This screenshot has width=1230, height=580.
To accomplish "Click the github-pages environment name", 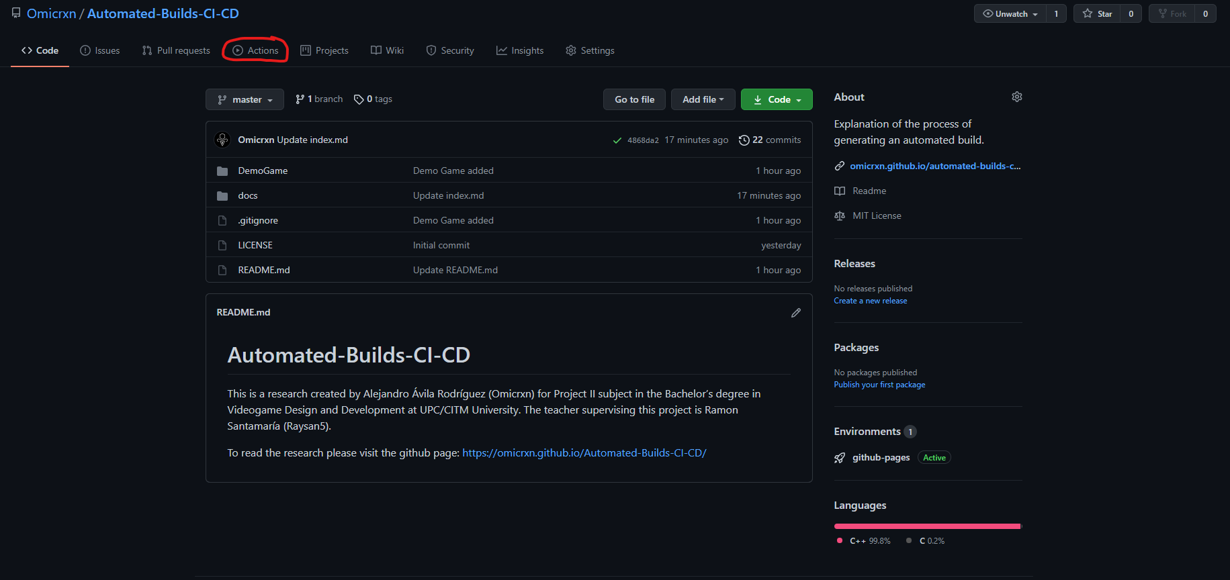I will click(x=881, y=458).
